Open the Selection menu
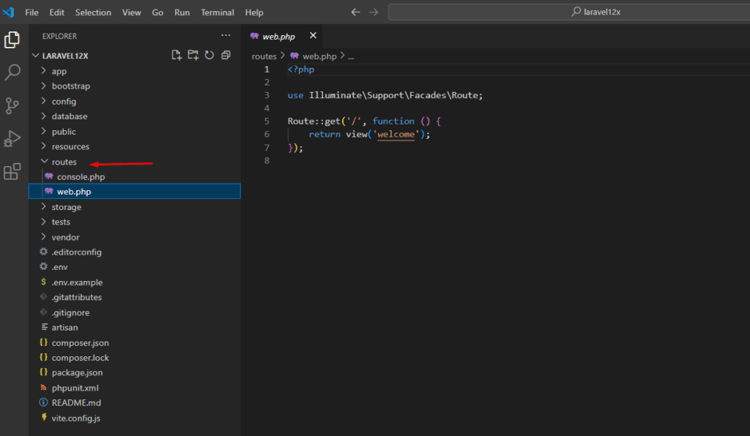This screenshot has width=750, height=436. [93, 12]
